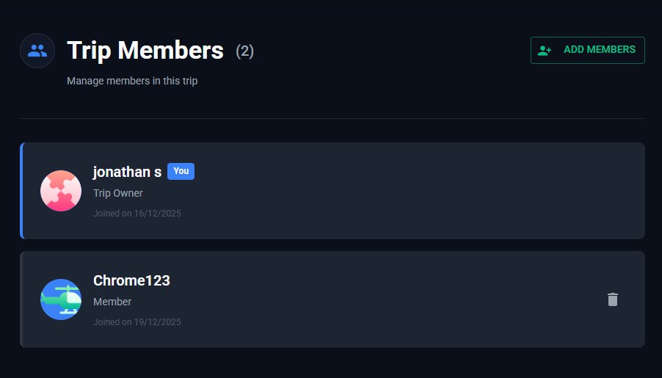
Task: Click the add-person icon in Add Members
Action: [x=545, y=50]
